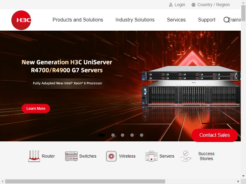Open the Industry Solutions menu

click(135, 20)
